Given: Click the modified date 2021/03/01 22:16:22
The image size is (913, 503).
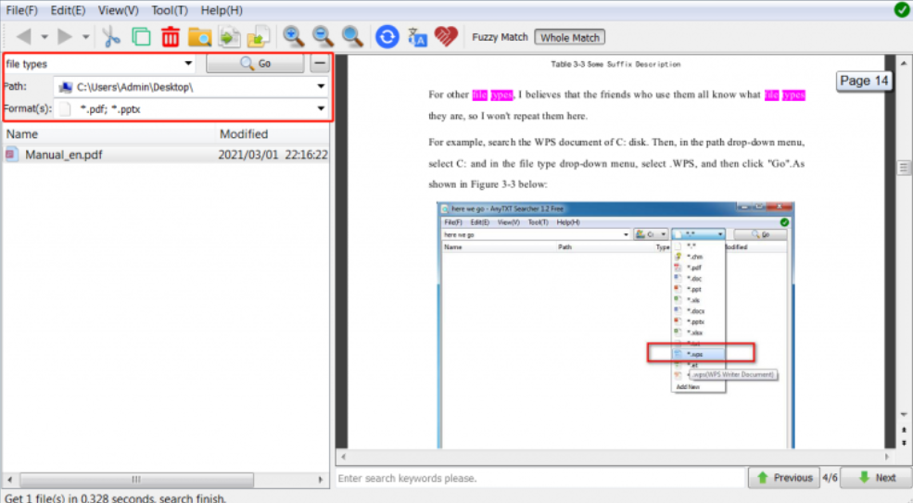Looking at the screenshot, I should (x=273, y=155).
